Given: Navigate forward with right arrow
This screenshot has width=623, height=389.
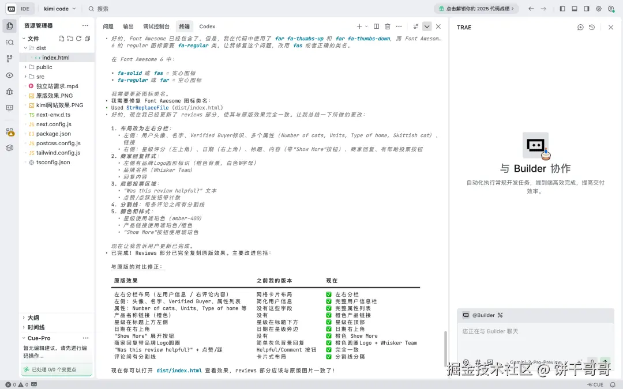Looking at the screenshot, I should tap(543, 9).
